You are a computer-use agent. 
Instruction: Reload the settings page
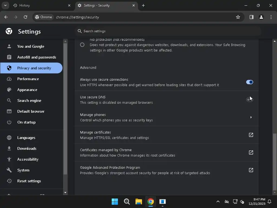(x=25, y=17)
